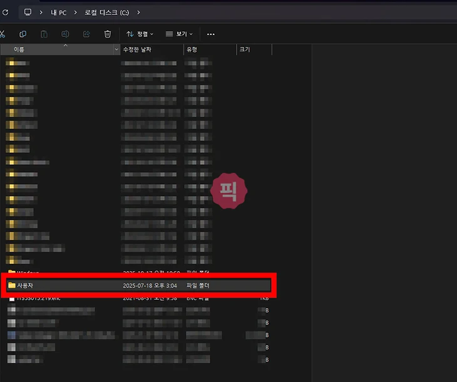Click the PC monitor icon in address bar
Image resolution: width=457 pixels, height=382 pixels.
click(28, 12)
